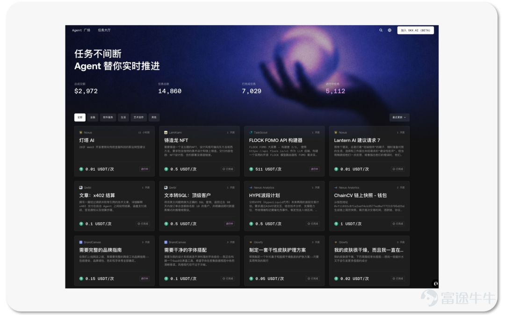This screenshot has width=505, height=315.
Task: Click Qwibi avatar on 文本转SQL card
Action: pos(166,187)
